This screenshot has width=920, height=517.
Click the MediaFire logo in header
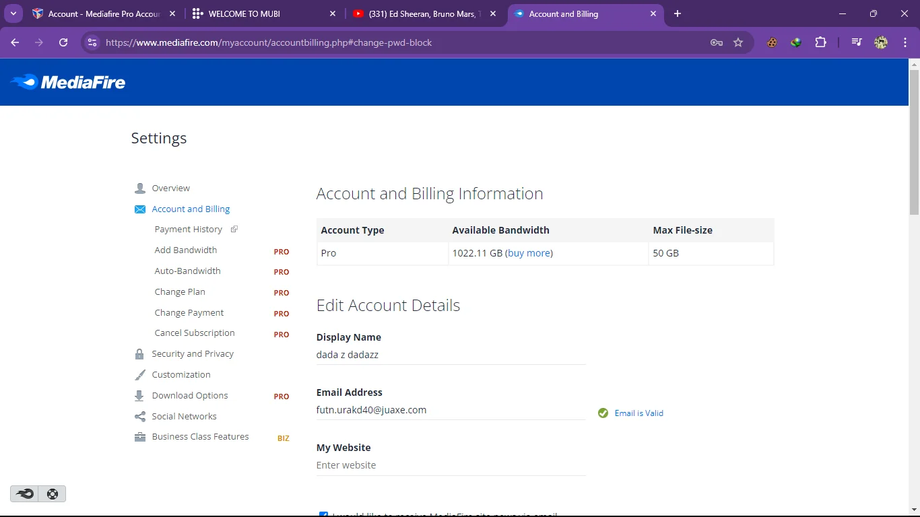pos(68,82)
